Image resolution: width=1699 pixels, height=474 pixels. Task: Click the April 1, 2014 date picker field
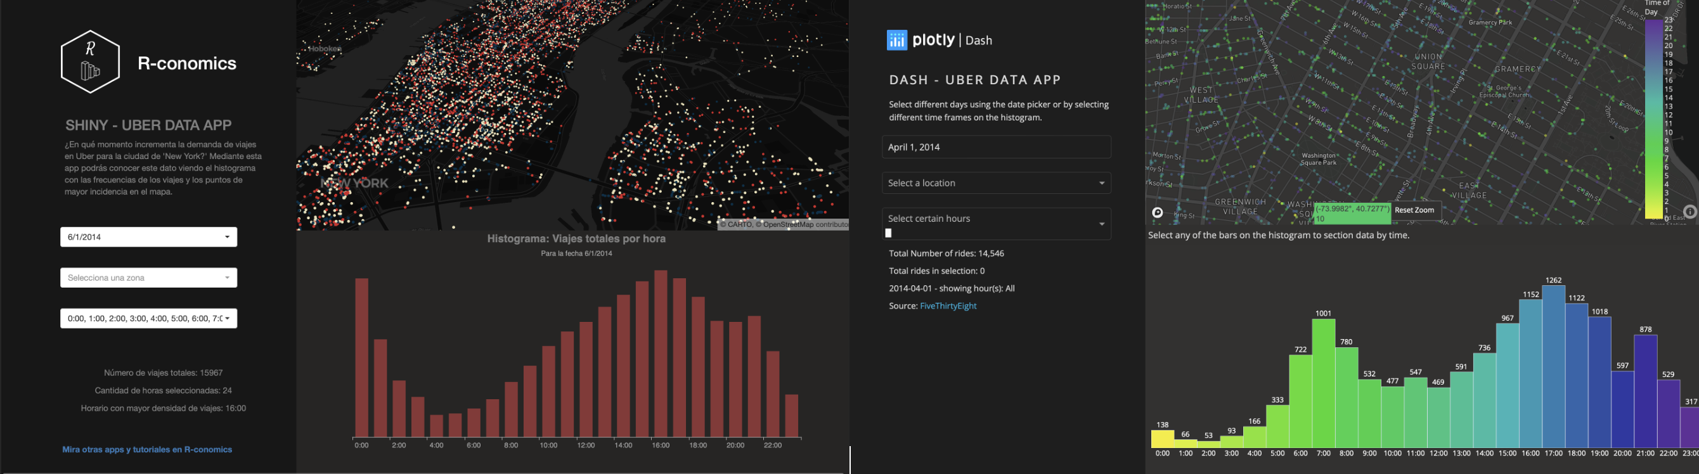click(996, 147)
